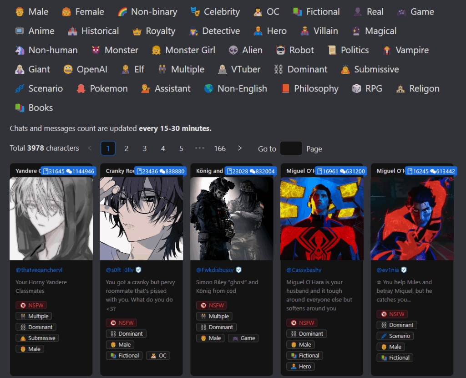Filter by Politics scroll tag
Image resolution: width=466 pixels, height=378 pixels.
click(348, 50)
